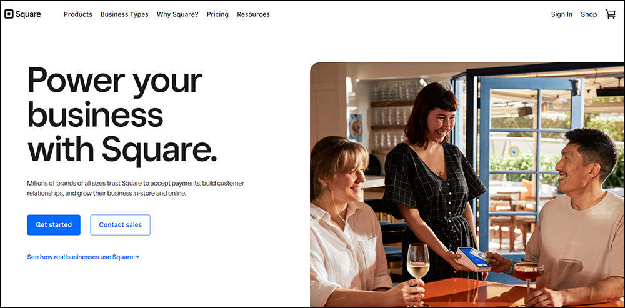Click the Square logo icon
This screenshot has height=308, width=625.
pos(9,14)
